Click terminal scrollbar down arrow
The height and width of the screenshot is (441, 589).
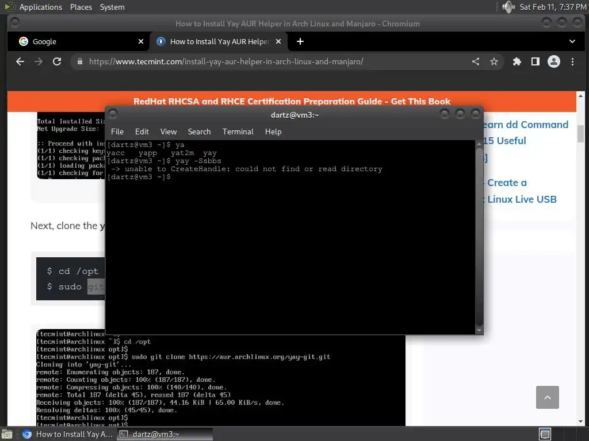[x=479, y=330]
